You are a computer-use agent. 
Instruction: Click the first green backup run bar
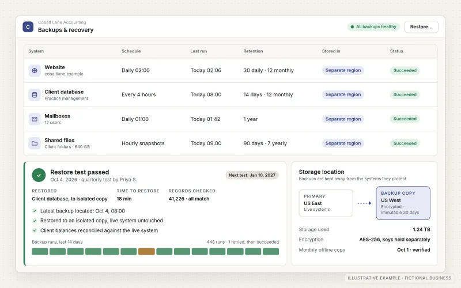click(40, 252)
